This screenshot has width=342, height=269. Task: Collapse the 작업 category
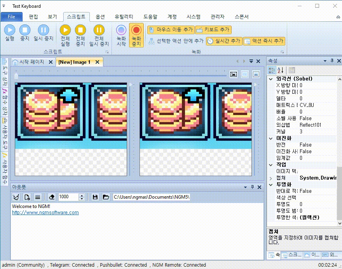(x=271, y=165)
